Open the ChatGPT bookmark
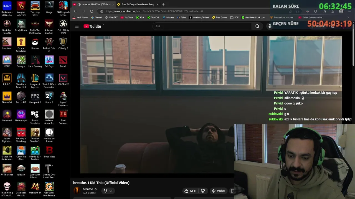This screenshot has height=199, width=355. [x=111, y=17]
